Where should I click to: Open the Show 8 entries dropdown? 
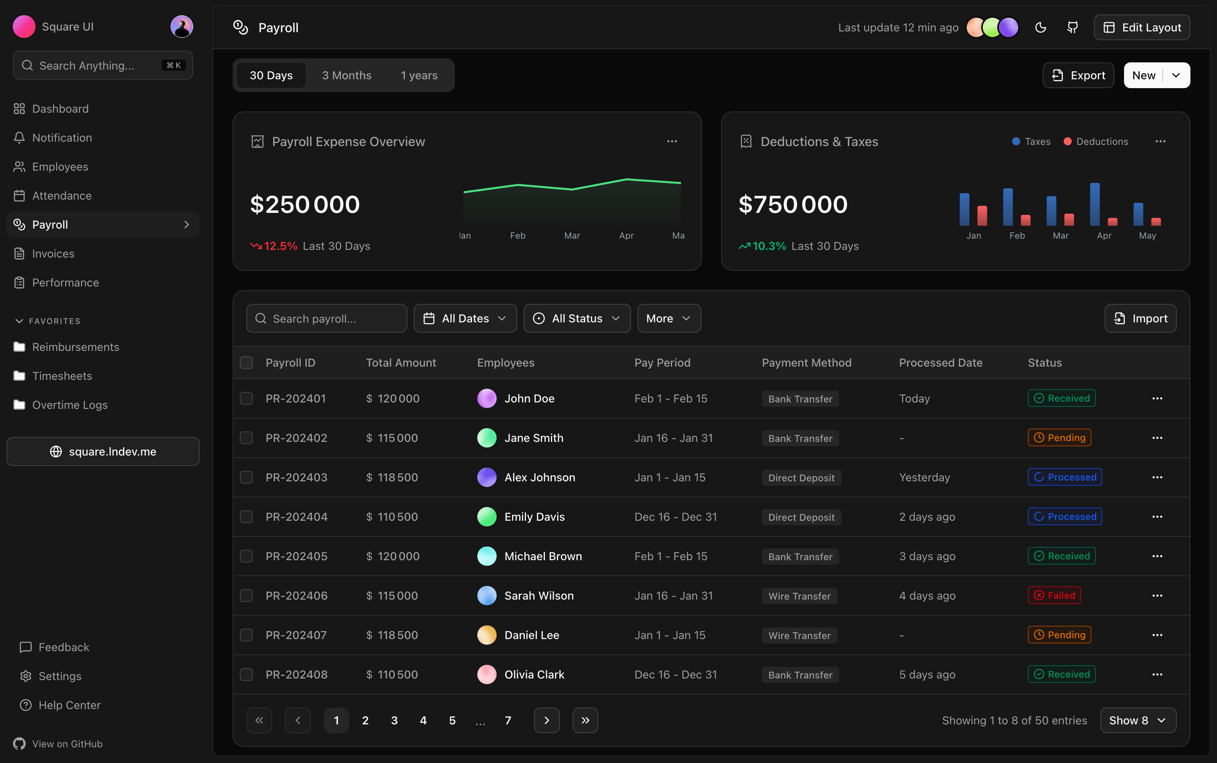[x=1137, y=720]
